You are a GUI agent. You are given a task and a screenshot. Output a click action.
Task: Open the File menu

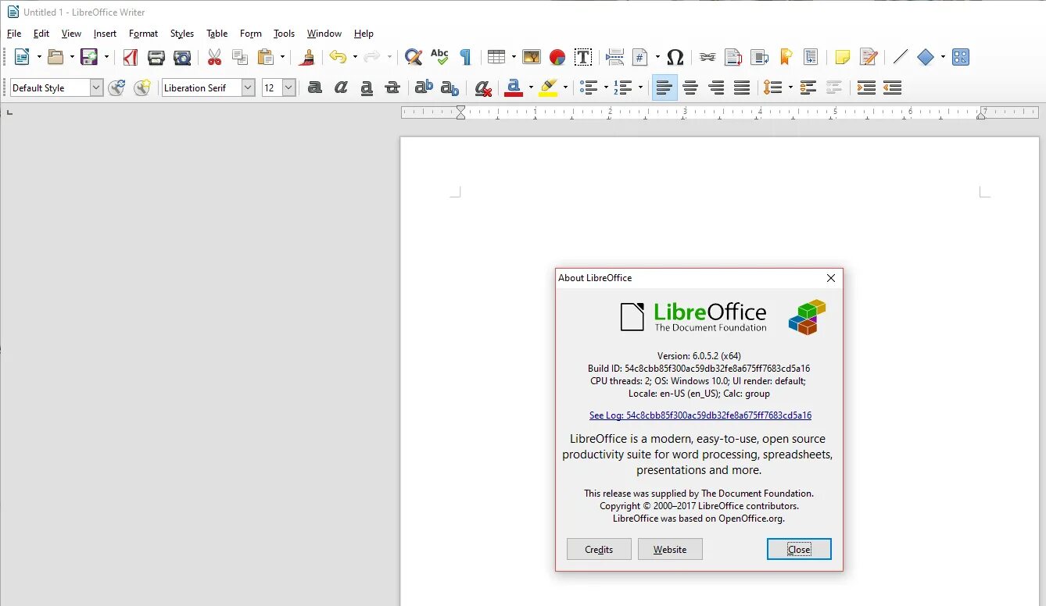14,34
